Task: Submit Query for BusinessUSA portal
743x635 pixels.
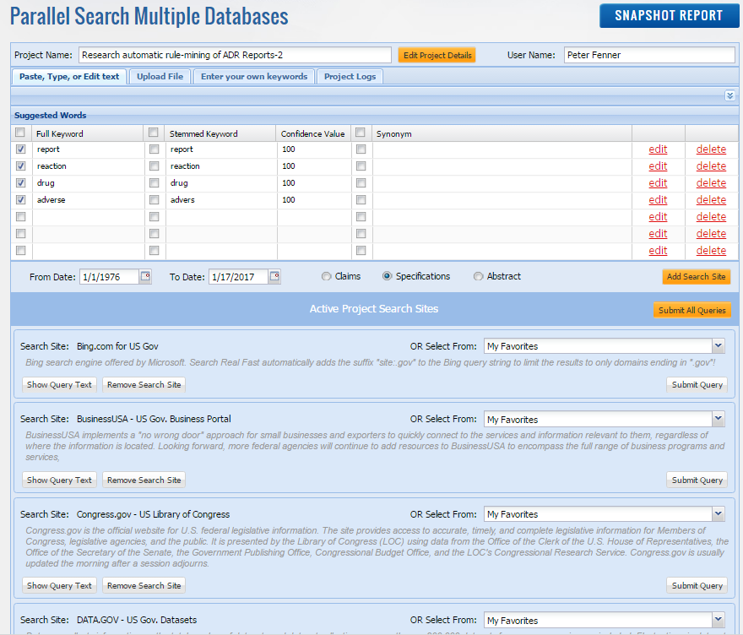Action: pyautogui.click(x=697, y=480)
